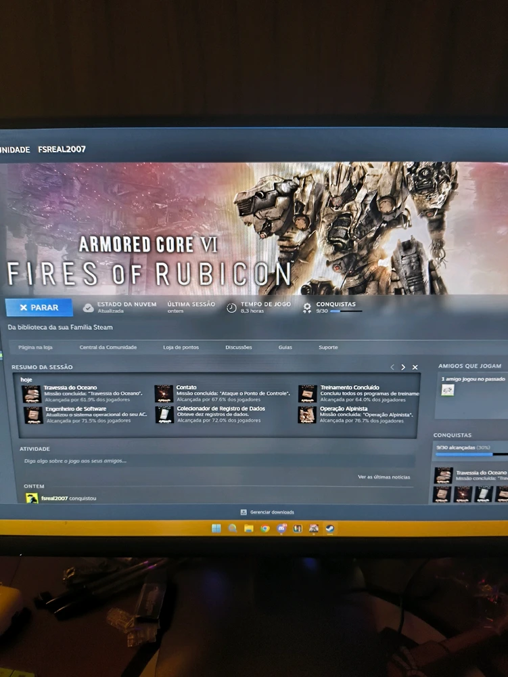Viewport: 508px width, 677px height.
Task: Switch to the Discussões tab
Action: [x=238, y=347]
